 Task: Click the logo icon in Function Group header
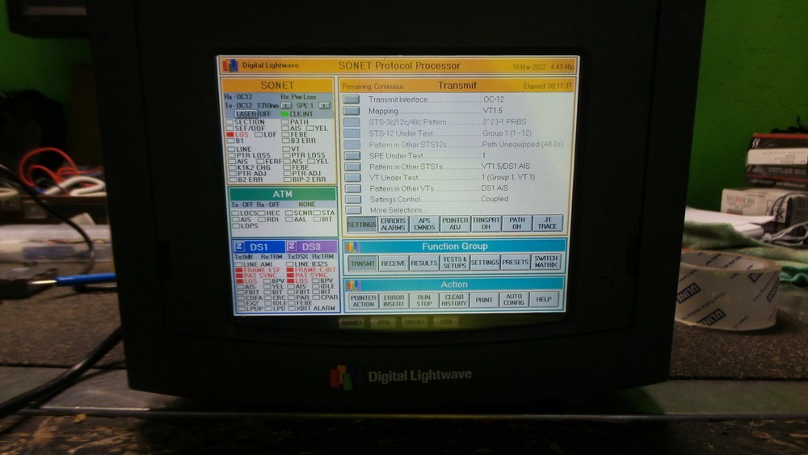pos(352,246)
